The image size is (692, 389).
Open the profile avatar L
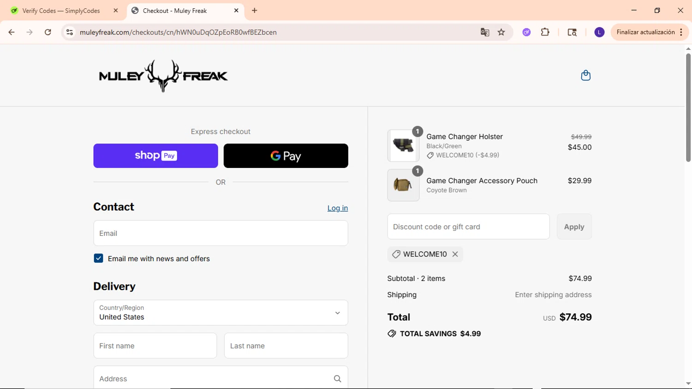coord(599,32)
